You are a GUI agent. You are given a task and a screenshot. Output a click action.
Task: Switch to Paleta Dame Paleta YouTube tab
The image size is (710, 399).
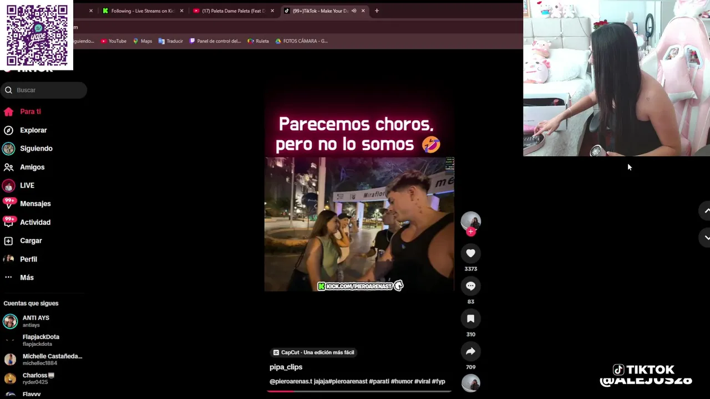[233, 11]
